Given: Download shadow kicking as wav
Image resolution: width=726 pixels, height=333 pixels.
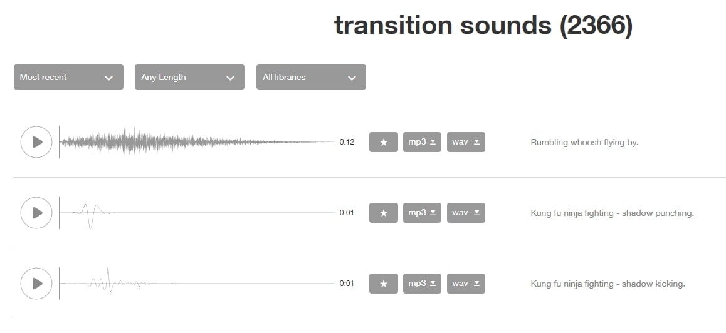Looking at the screenshot, I should pos(466,284).
